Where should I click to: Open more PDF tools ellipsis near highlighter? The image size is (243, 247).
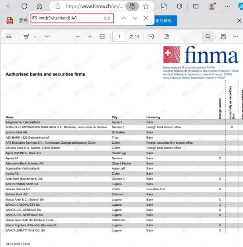click(x=47, y=37)
